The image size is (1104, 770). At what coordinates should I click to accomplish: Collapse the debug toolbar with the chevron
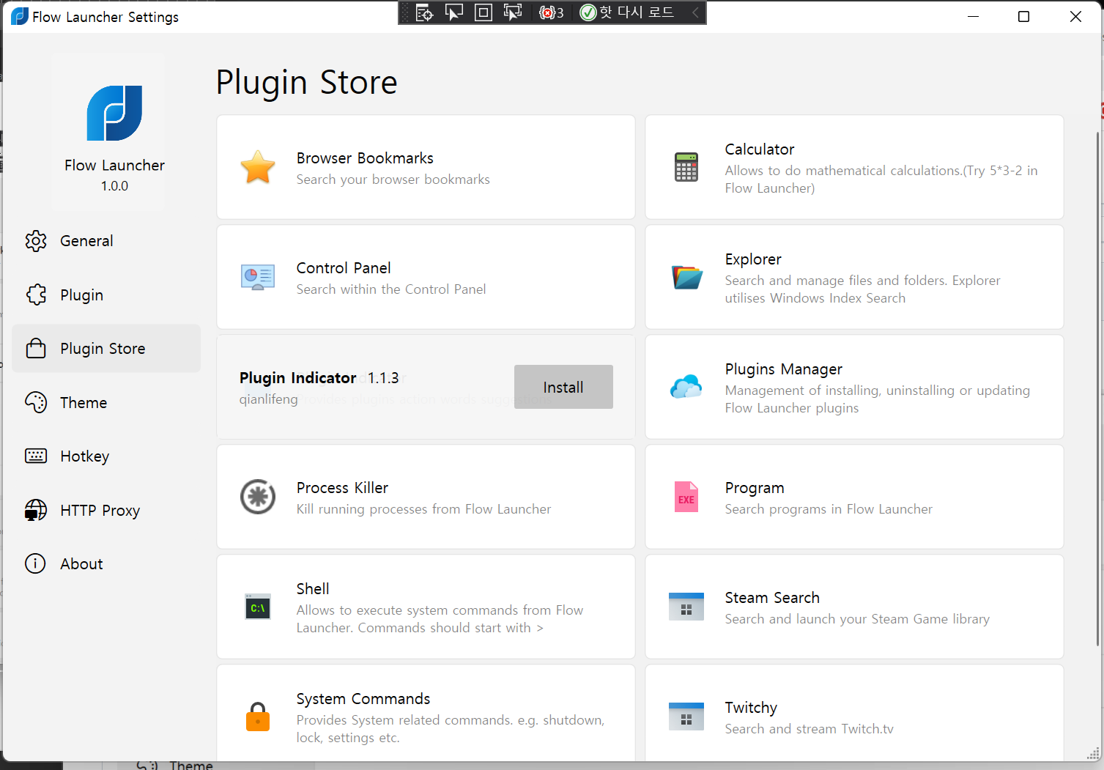[695, 12]
